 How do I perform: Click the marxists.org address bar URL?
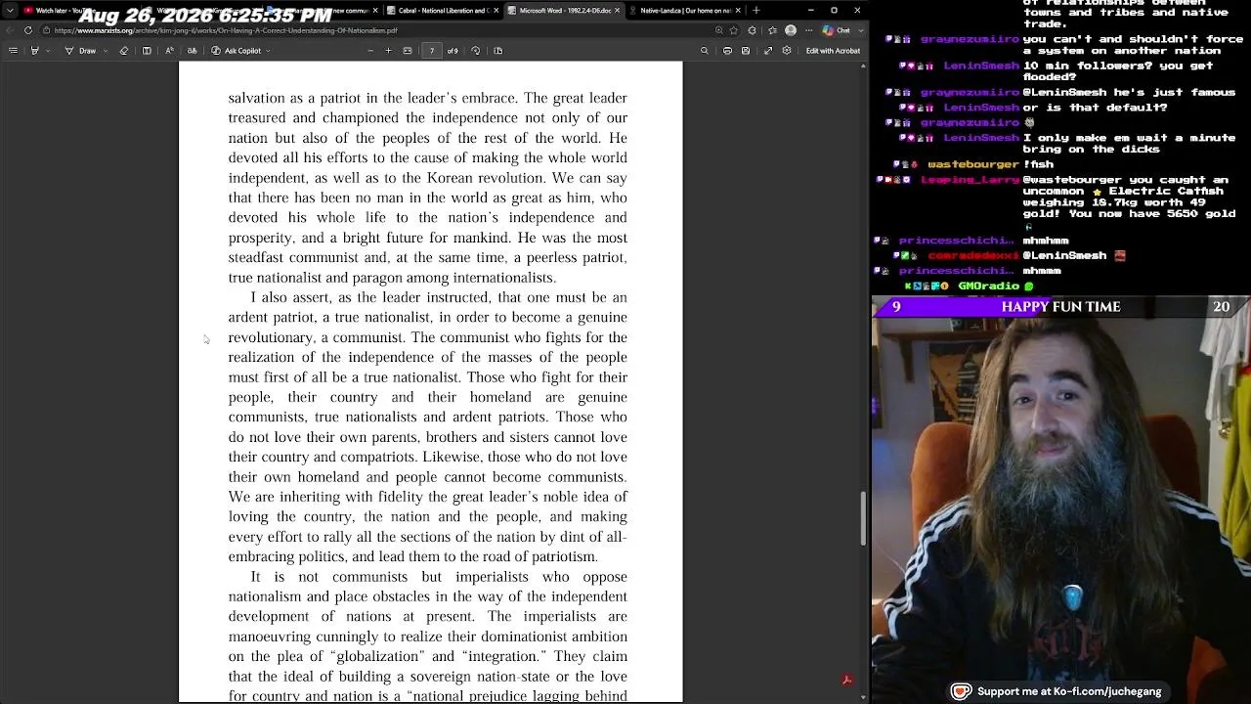coord(226,30)
